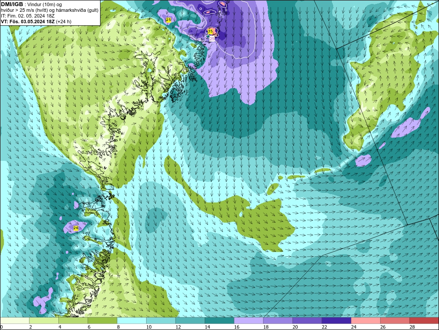This screenshot has width=439, height=330.
Task: Click the legend value '22'
Action: (x=324, y=327)
